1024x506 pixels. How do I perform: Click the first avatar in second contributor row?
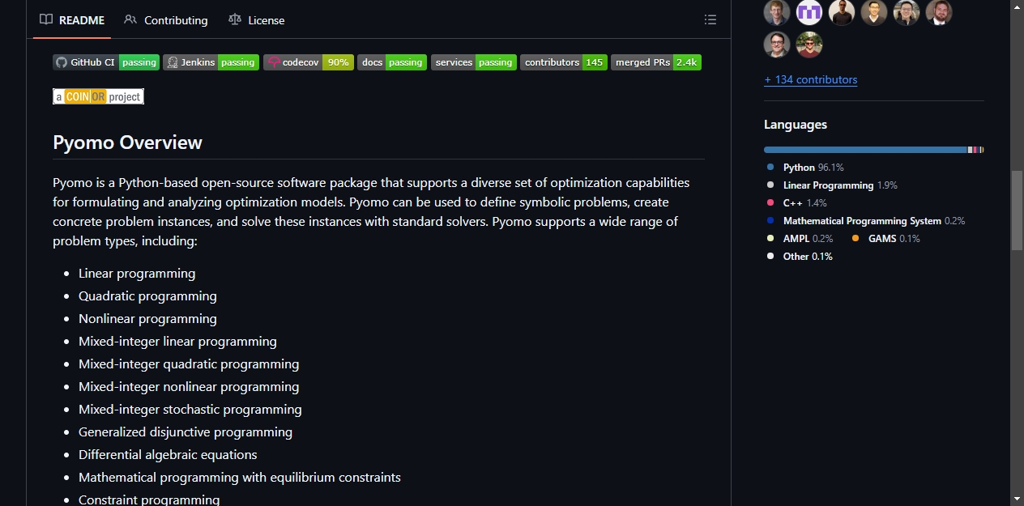pos(777,45)
